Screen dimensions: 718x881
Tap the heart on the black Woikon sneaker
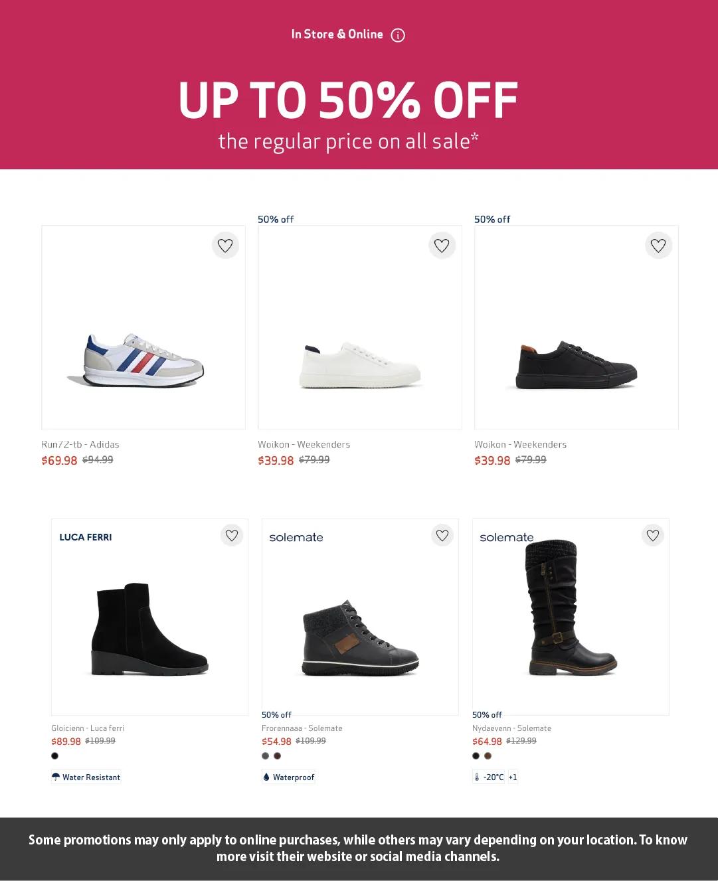click(658, 246)
